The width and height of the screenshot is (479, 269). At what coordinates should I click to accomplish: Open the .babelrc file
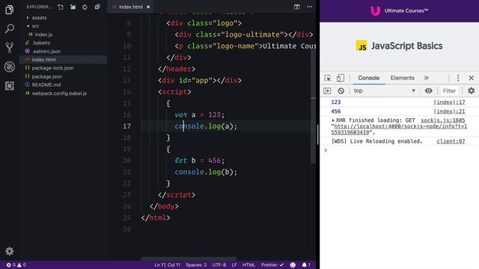[41, 43]
